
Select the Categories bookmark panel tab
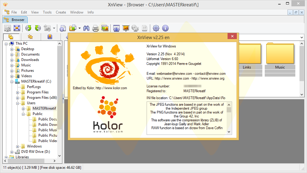(50, 37)
